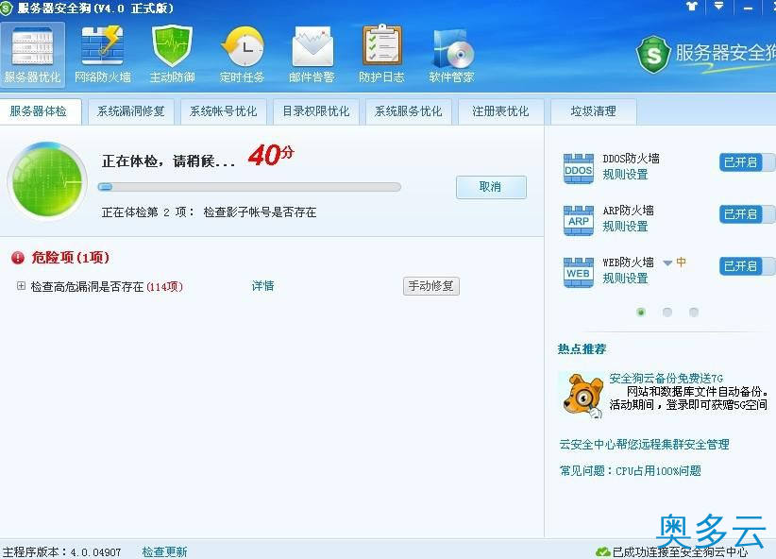The width and height of the screenshot is (776, 559).
Task: Click the 取消 button
Action: (x=491, y=187)
